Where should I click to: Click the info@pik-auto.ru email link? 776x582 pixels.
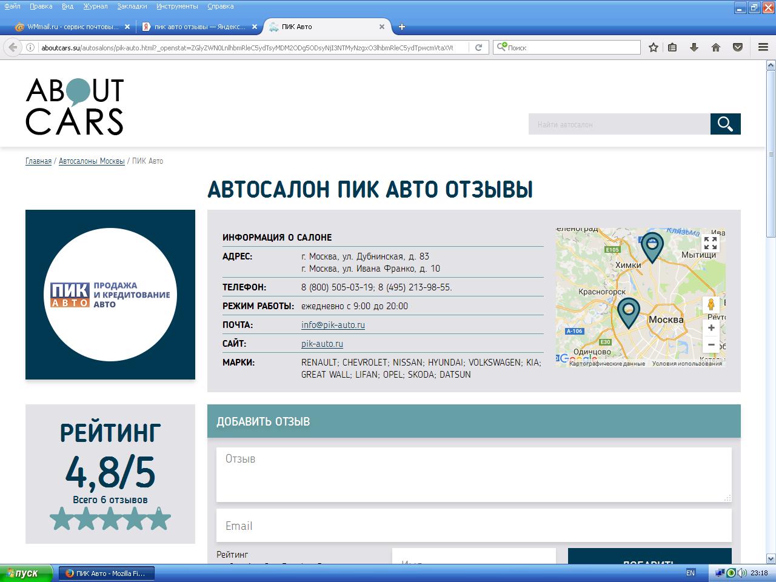[x=333, y=325]
